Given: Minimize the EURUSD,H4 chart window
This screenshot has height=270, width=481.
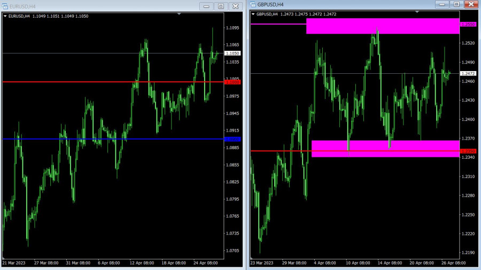Looking at the screenshot, I should 206,6.
